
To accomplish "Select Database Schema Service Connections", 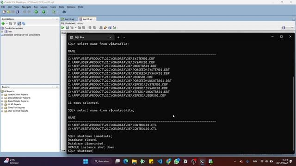I will (x=22, y=35).
